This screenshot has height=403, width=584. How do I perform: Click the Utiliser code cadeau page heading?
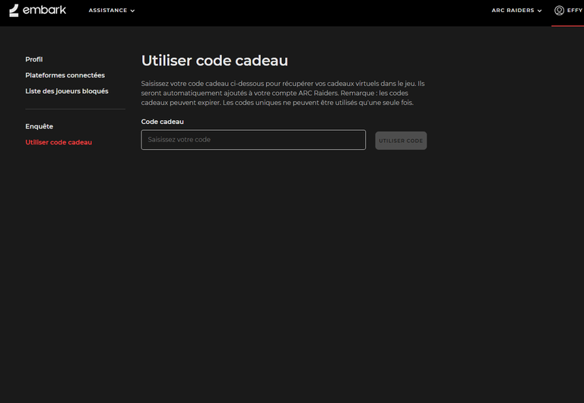click(214, 61)
